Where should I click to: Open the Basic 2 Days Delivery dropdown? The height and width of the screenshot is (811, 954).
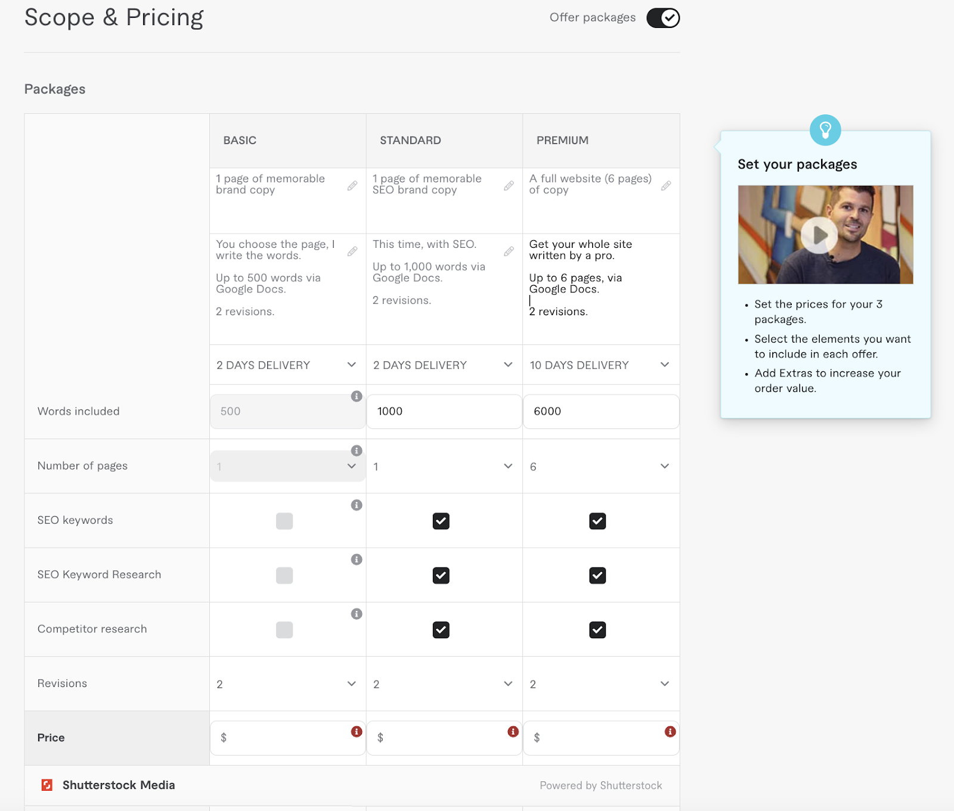pos(352,365)
